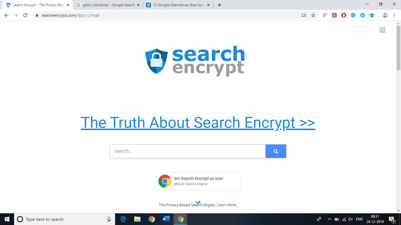Open Chrome's three-dot customize menu
The image size is (401, 225).
pyautogui.click(x=395, y=15)
